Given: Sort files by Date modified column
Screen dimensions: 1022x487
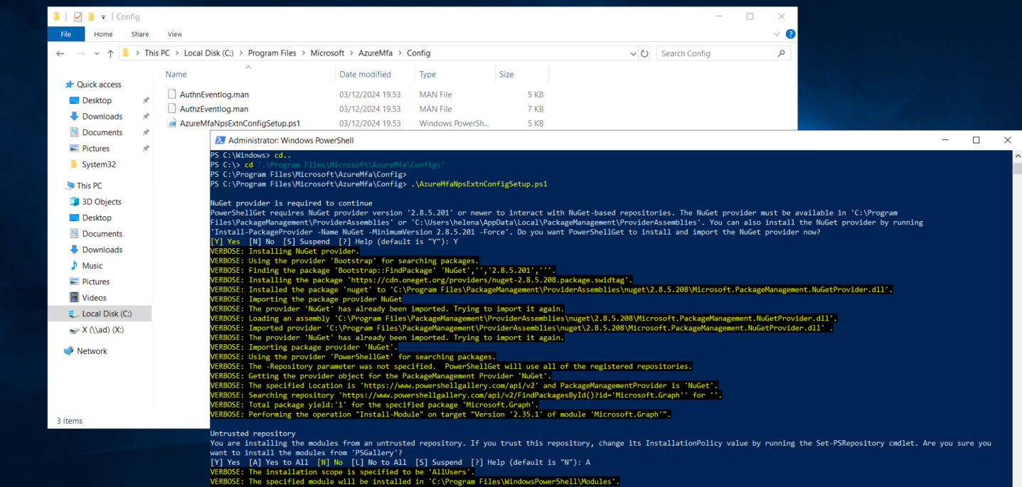Looking at the screenshot, I should point(365,74).
